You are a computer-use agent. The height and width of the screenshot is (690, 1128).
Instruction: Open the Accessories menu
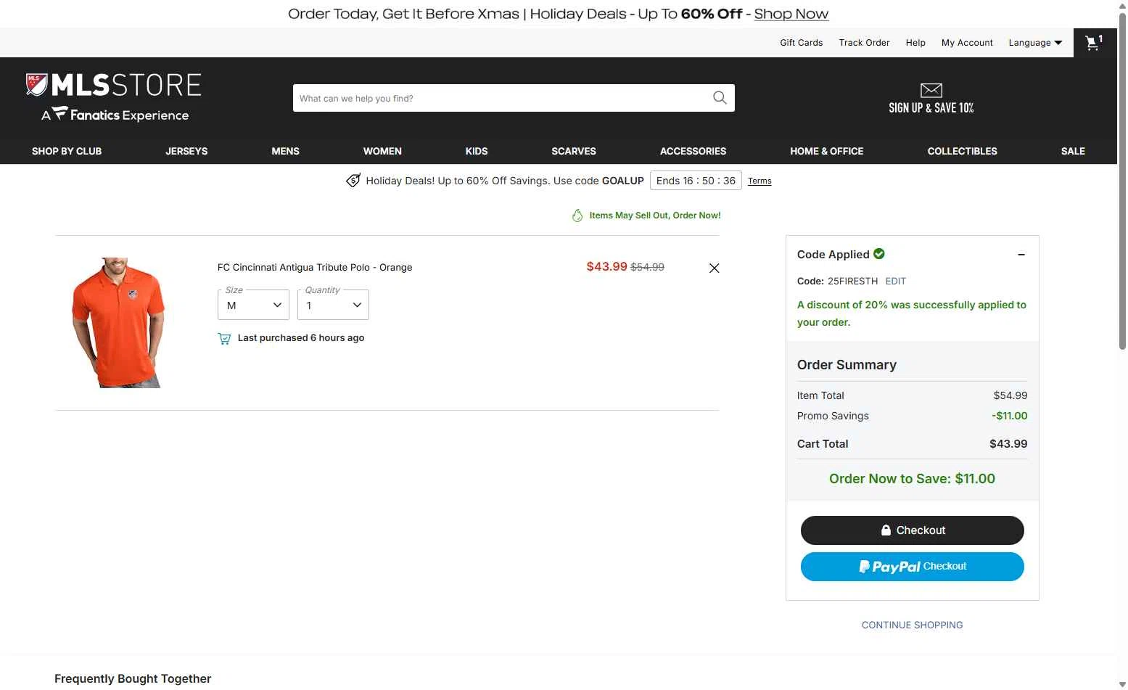(x=693, y=151)
